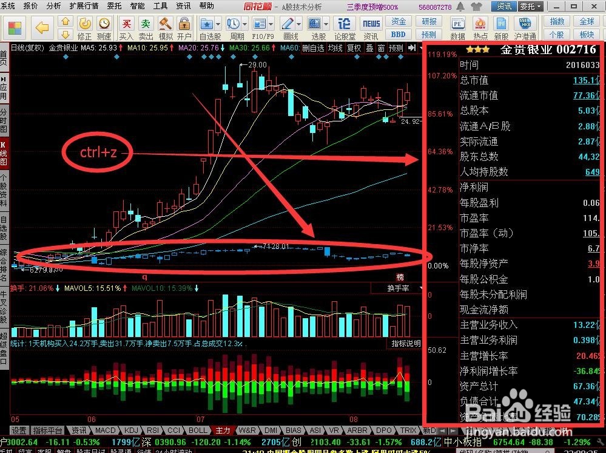
Task: Click the up arrow navigation icon
Action: tap(66, 21)
